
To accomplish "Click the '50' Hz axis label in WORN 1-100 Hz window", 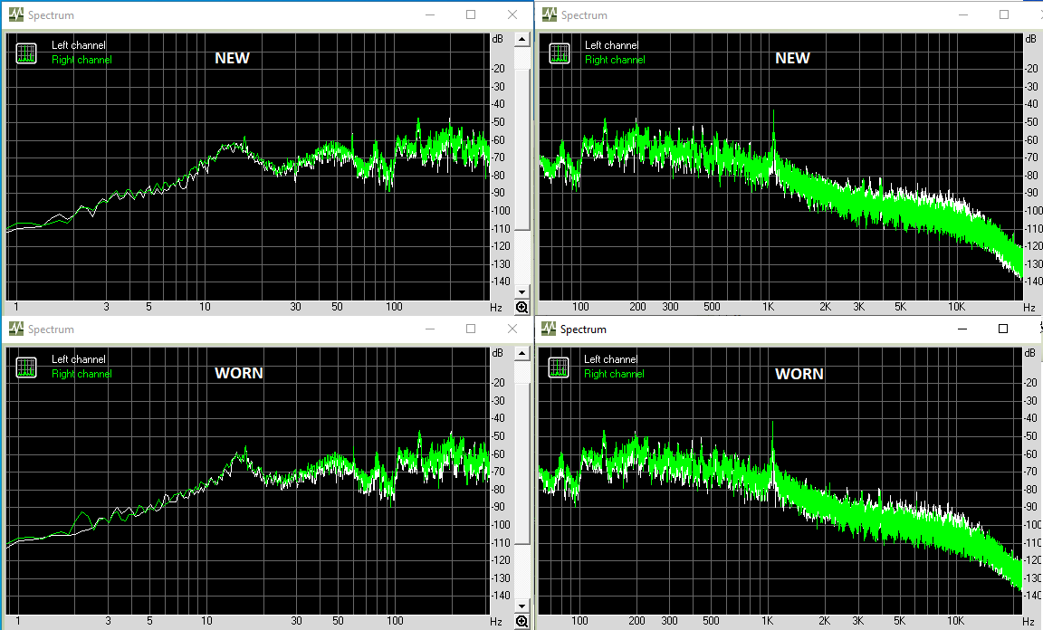I will coord(338,621).
